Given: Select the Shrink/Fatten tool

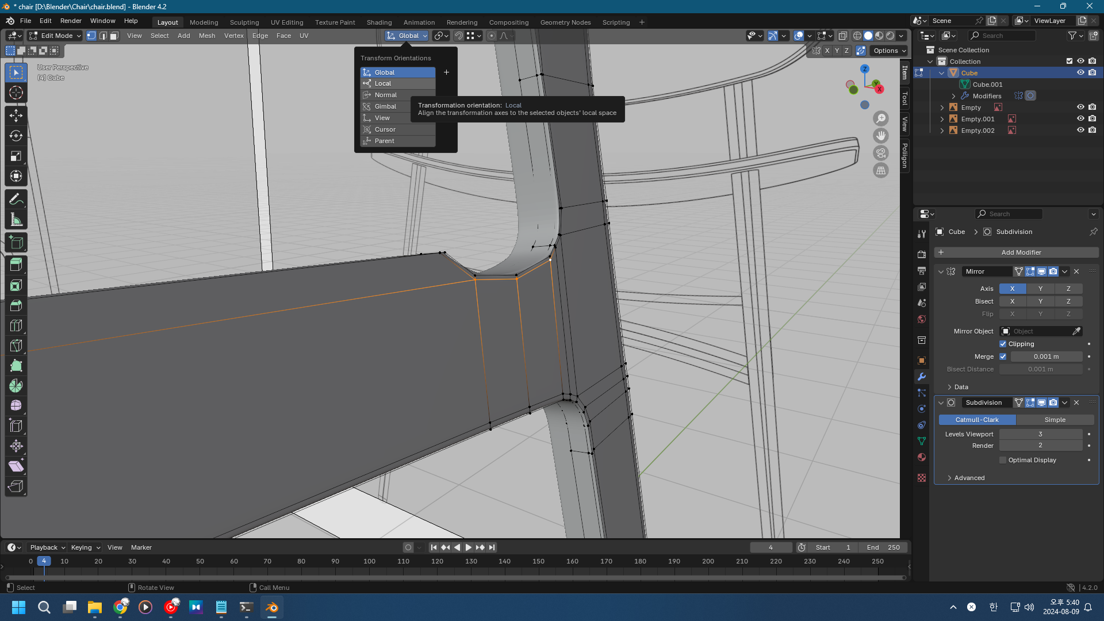Looking at the screenshot, I should point(16,446).
